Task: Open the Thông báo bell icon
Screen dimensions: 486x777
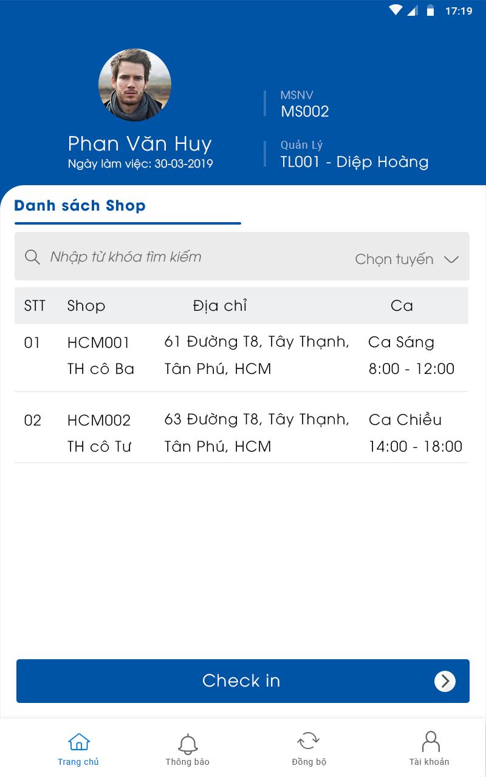Action: point(188,744)
